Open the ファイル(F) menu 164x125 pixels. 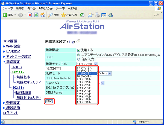pyautogui.click(x=8, y=8)
